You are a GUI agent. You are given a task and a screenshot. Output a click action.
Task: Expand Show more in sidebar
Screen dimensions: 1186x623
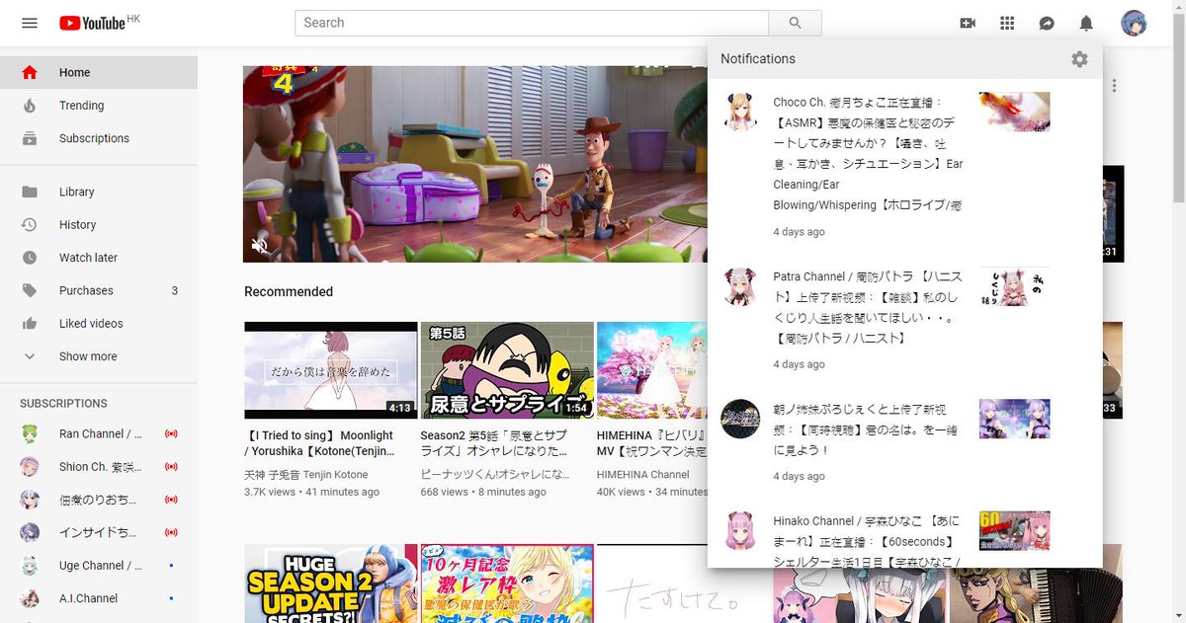pos(99,356)
